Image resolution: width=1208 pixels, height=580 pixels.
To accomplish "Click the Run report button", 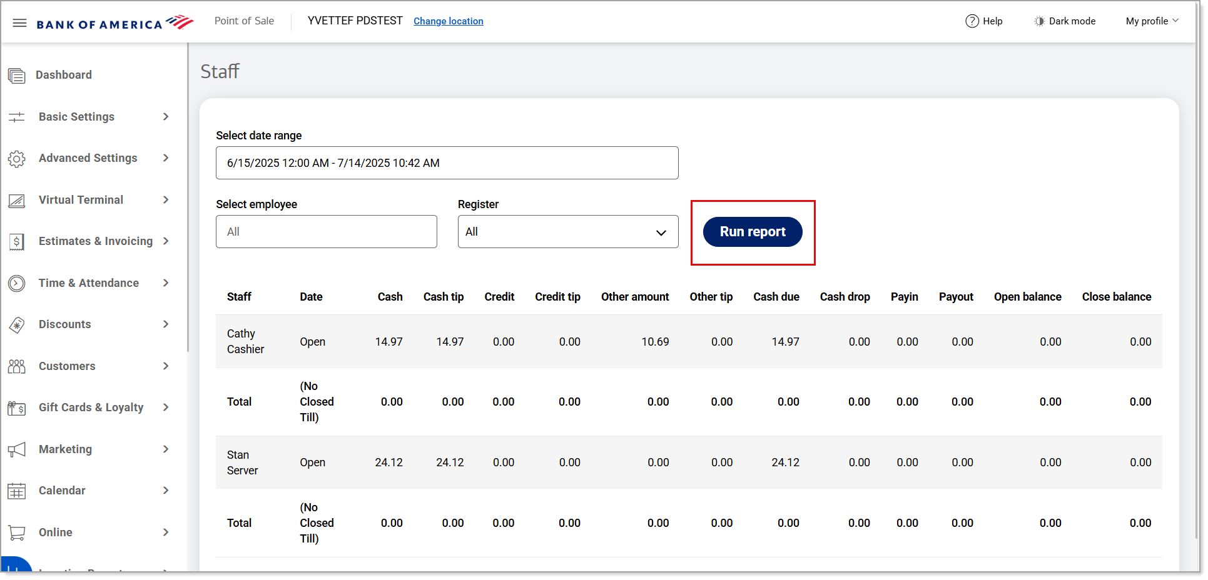I will point(753,232).
